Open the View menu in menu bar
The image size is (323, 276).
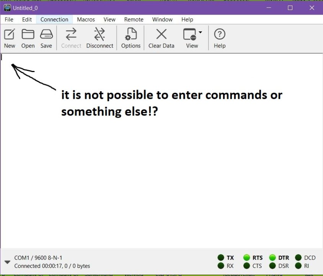(x=109, y=20)
